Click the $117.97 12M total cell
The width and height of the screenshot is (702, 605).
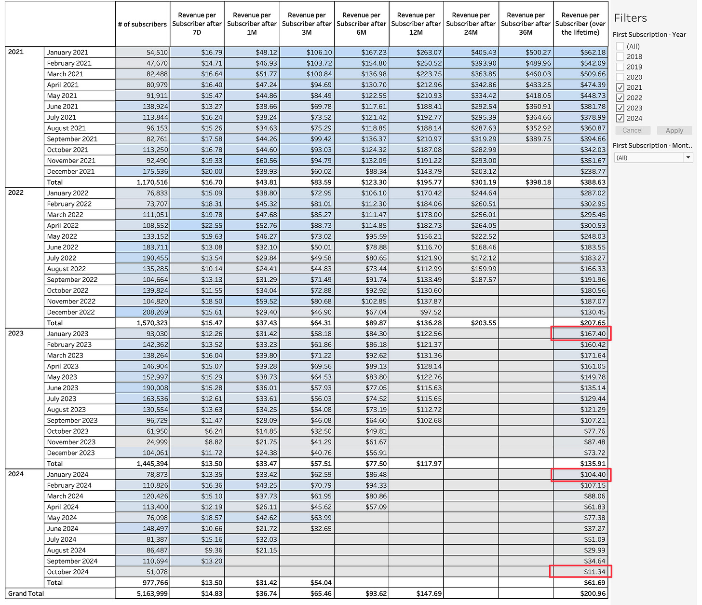[416, 464]
